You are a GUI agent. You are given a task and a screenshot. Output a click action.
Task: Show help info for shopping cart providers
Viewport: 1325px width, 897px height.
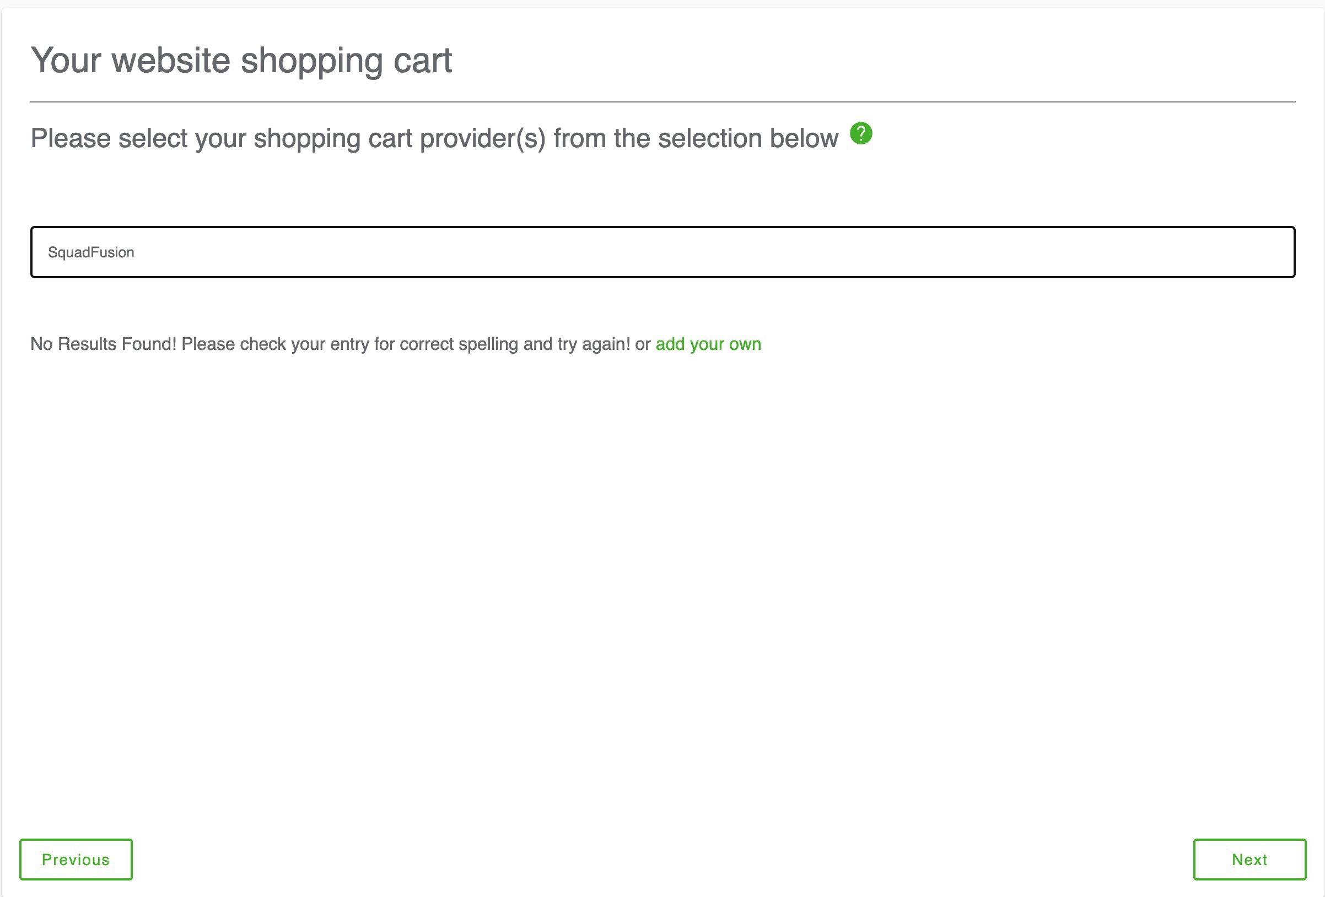click(x=861, y=133)
